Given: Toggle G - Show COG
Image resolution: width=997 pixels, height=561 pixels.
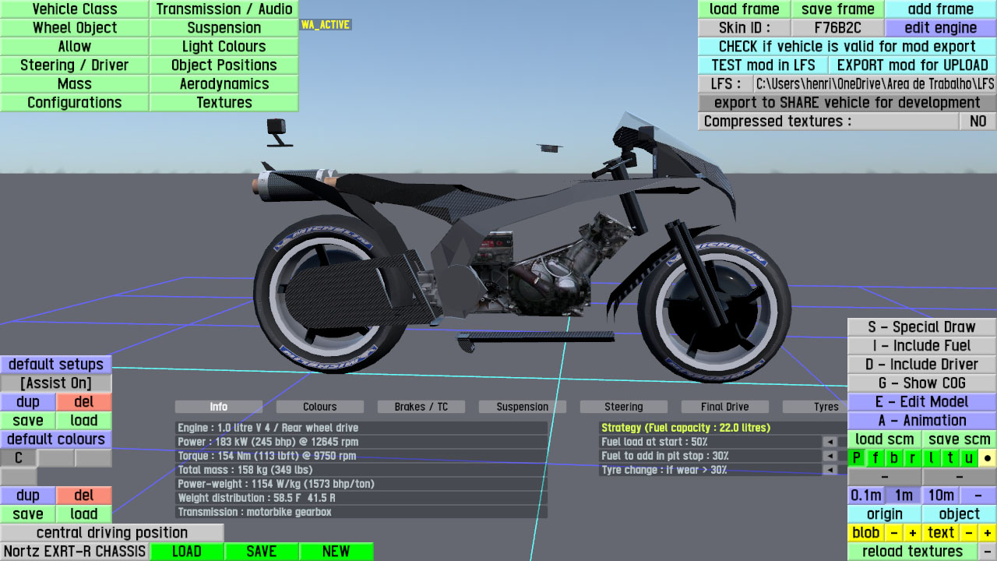Looking at the screenshot, I should (x=922, y=383).
